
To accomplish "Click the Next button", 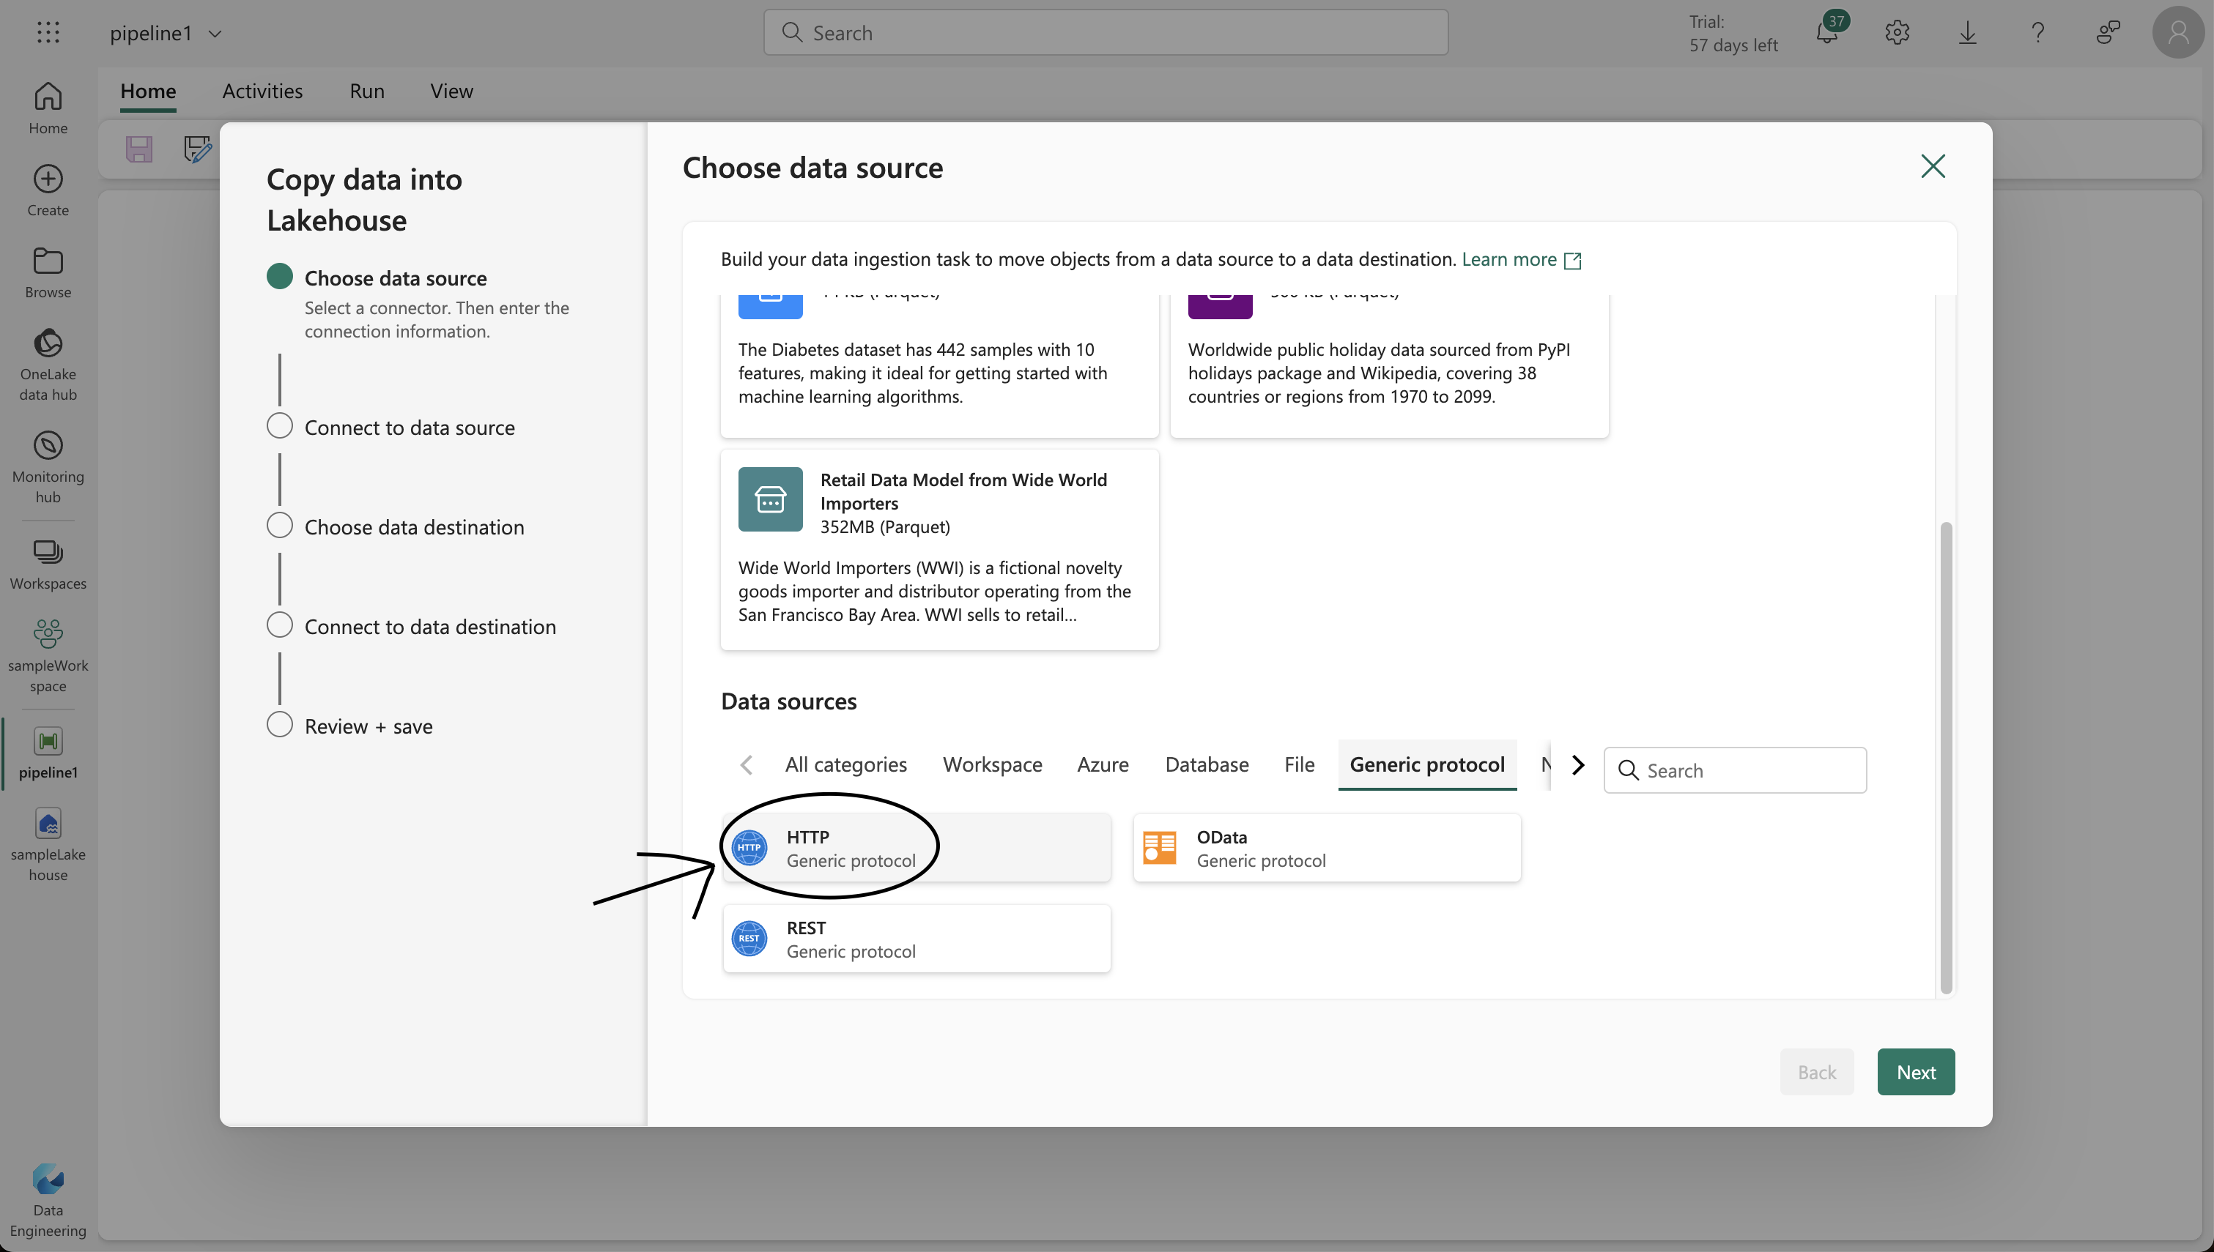I will [1917, 1073].
